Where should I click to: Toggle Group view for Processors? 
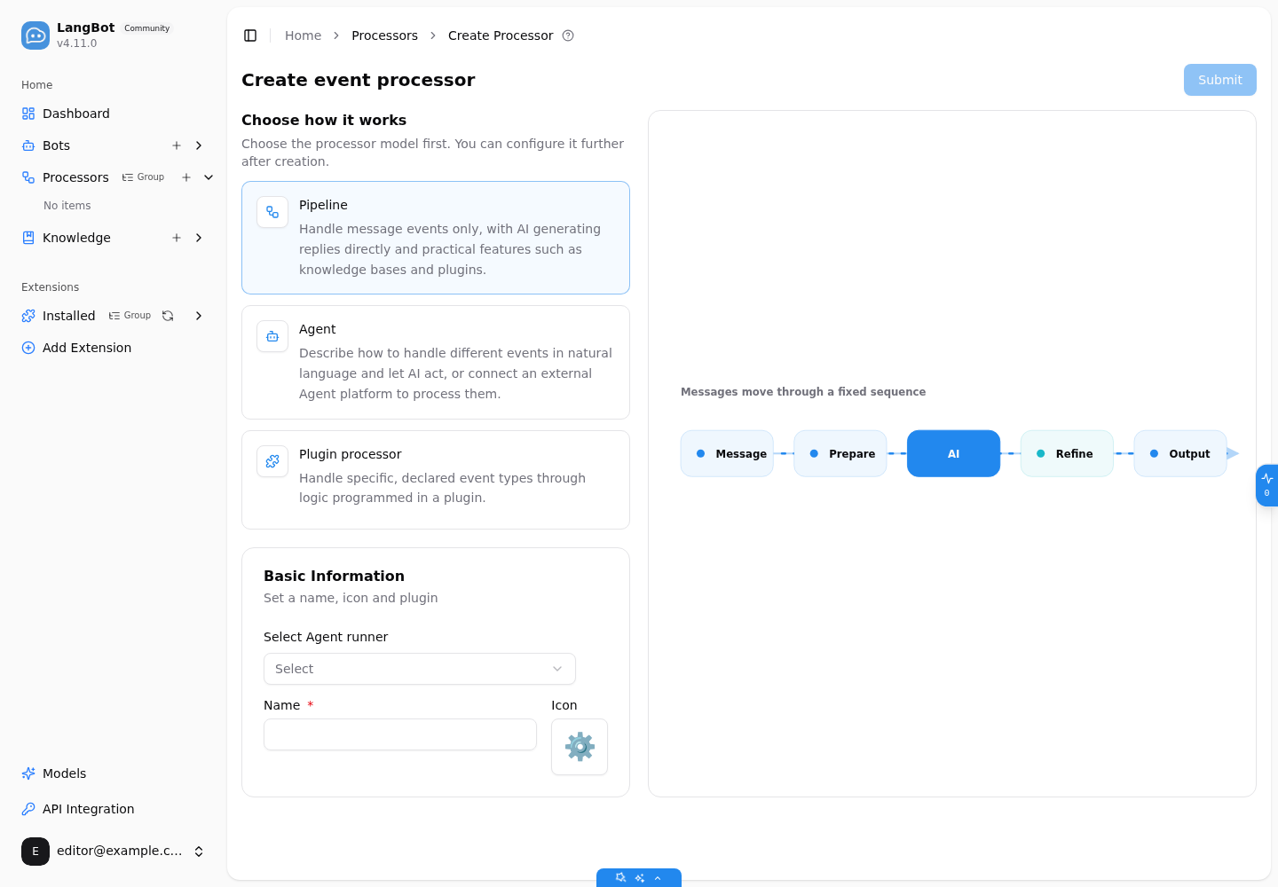pos(143,177)
